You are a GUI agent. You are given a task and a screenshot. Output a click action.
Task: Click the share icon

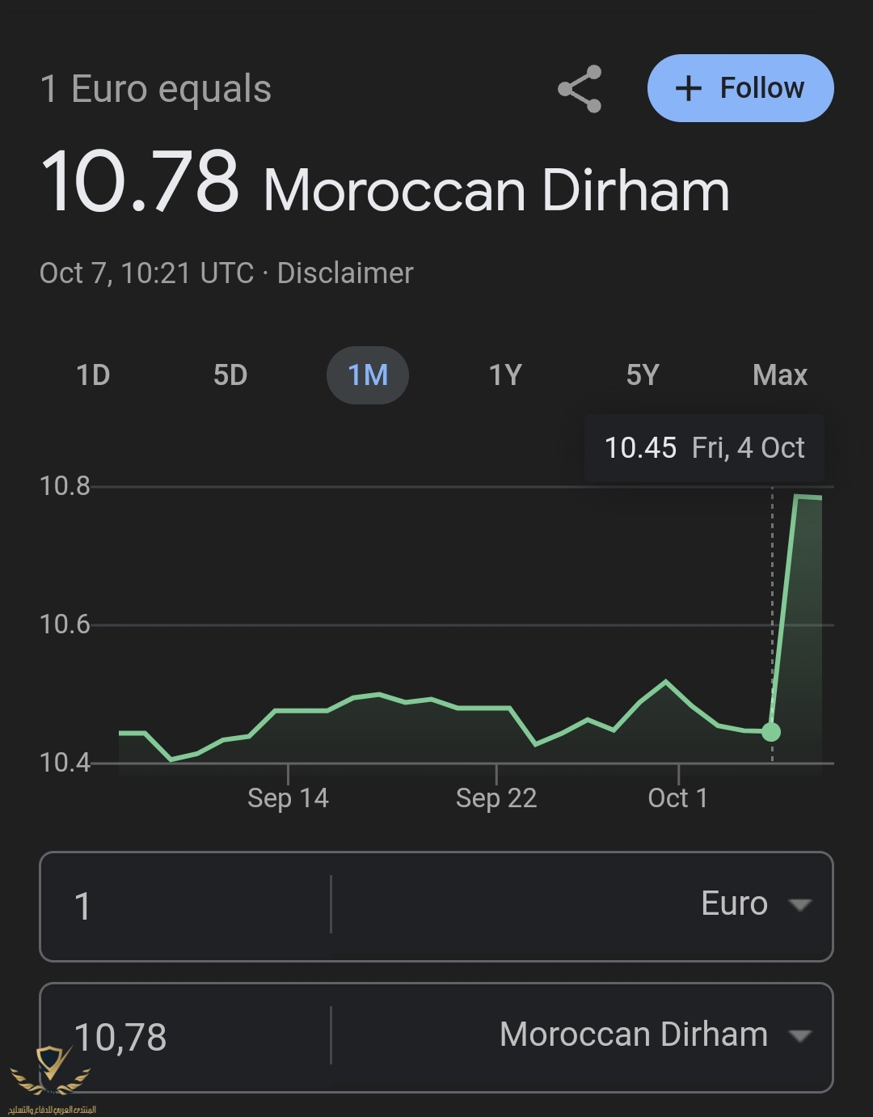tap(580, 89)
